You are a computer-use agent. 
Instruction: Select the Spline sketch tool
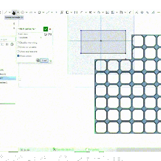(x=48, y=12)
